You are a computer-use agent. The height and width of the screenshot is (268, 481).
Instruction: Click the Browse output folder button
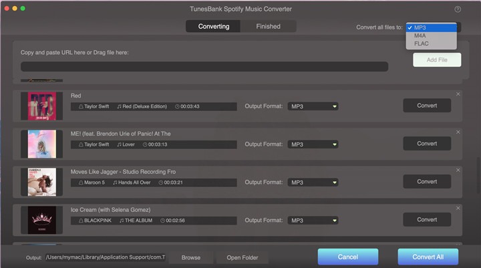point(191,257)
